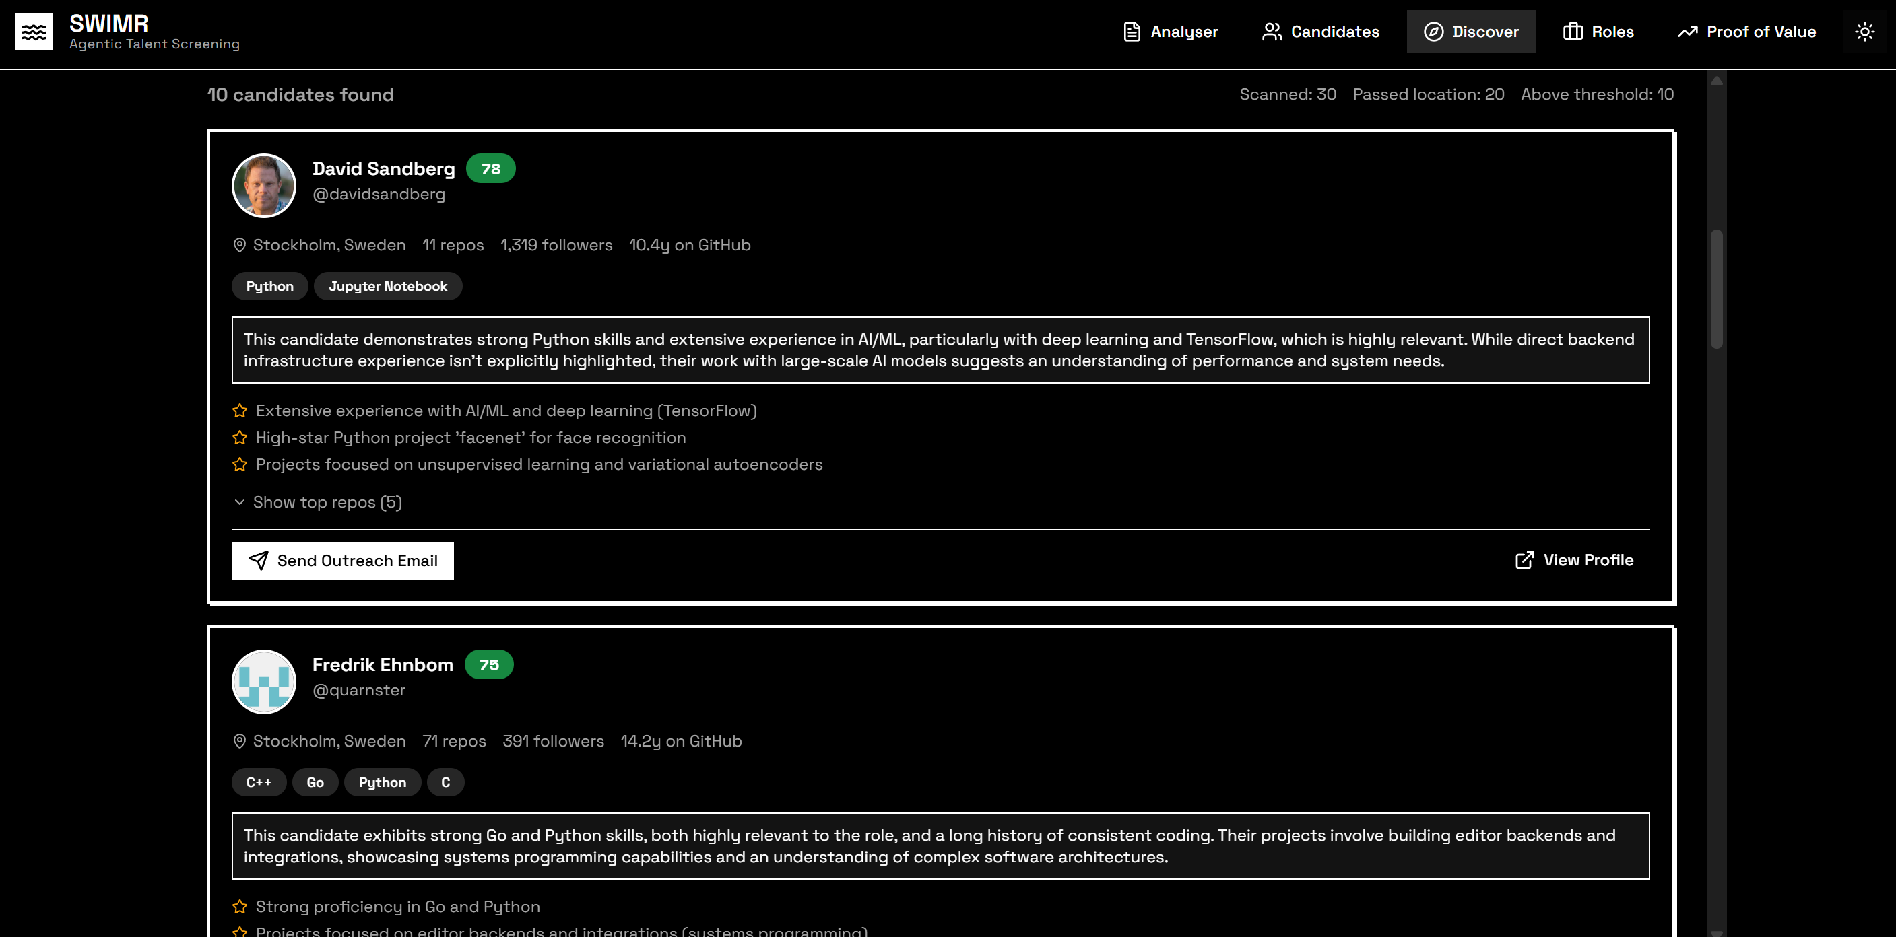Click the Jupyter Notebook language tag

pos(387,286)
